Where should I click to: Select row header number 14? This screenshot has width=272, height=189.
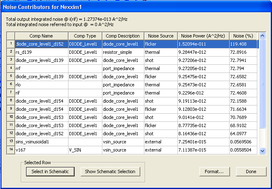pos(11,150)
